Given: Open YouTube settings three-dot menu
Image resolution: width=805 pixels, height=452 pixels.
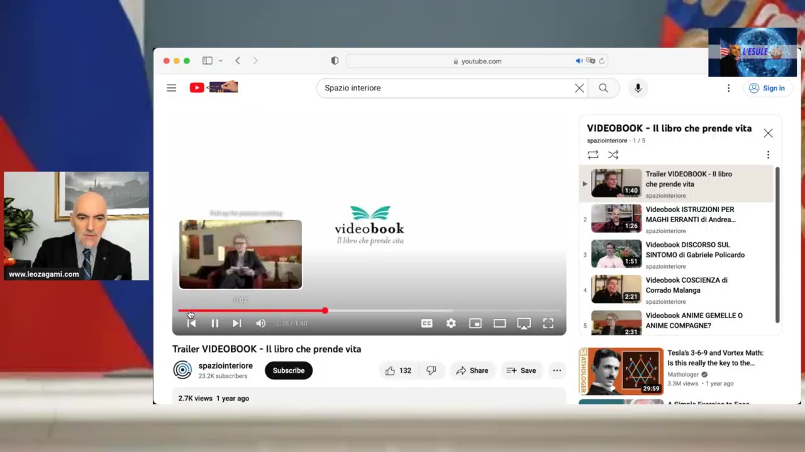Looking at the screenshot, I should [x=728, y=88].
